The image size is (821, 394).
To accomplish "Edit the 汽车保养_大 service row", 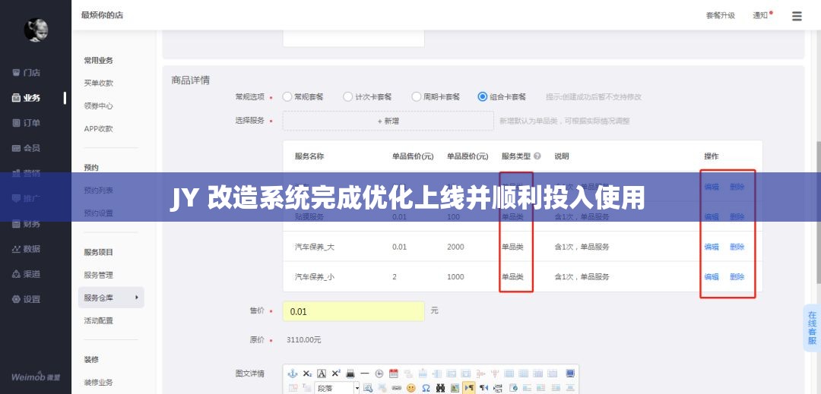I will point(711,247).
